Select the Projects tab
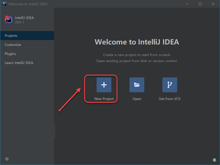 (27, 35)
